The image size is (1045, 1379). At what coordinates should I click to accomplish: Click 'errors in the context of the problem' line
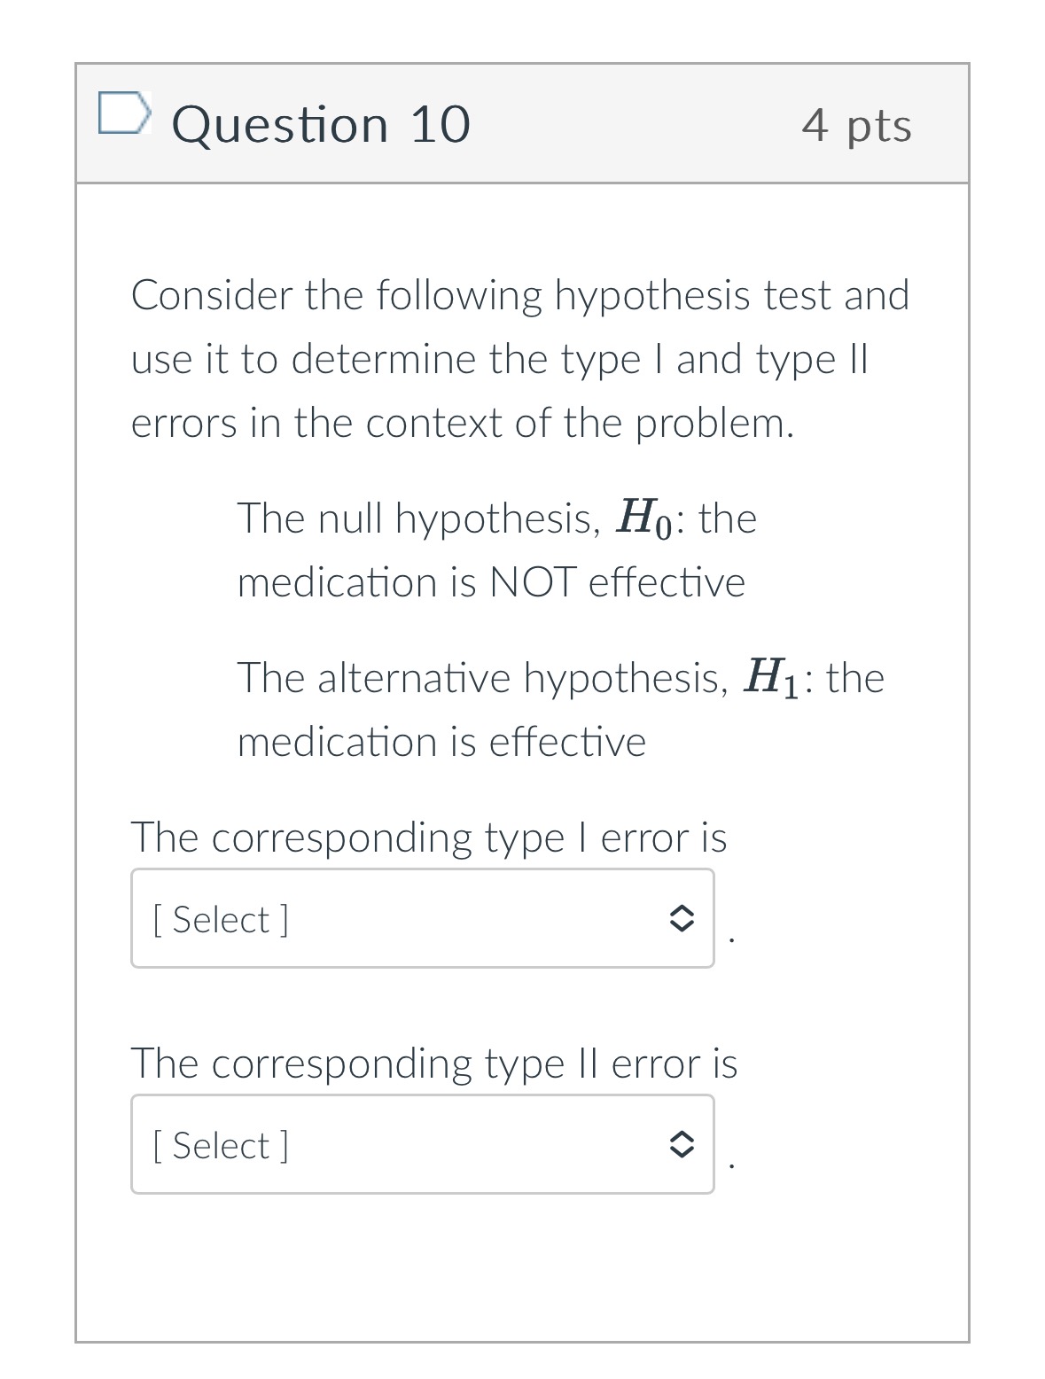tap(463, 423)
